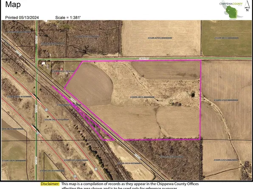Click the sentence starting "This map is a compilation"

click(x=130, y=184)
